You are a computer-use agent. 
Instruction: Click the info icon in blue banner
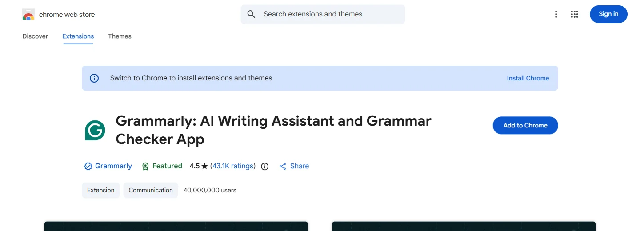click(94, 78)
